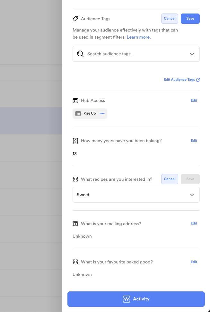Click the grid icon beside recipes question
This screenshot has width=210, height=312.
tap(75, 179)
